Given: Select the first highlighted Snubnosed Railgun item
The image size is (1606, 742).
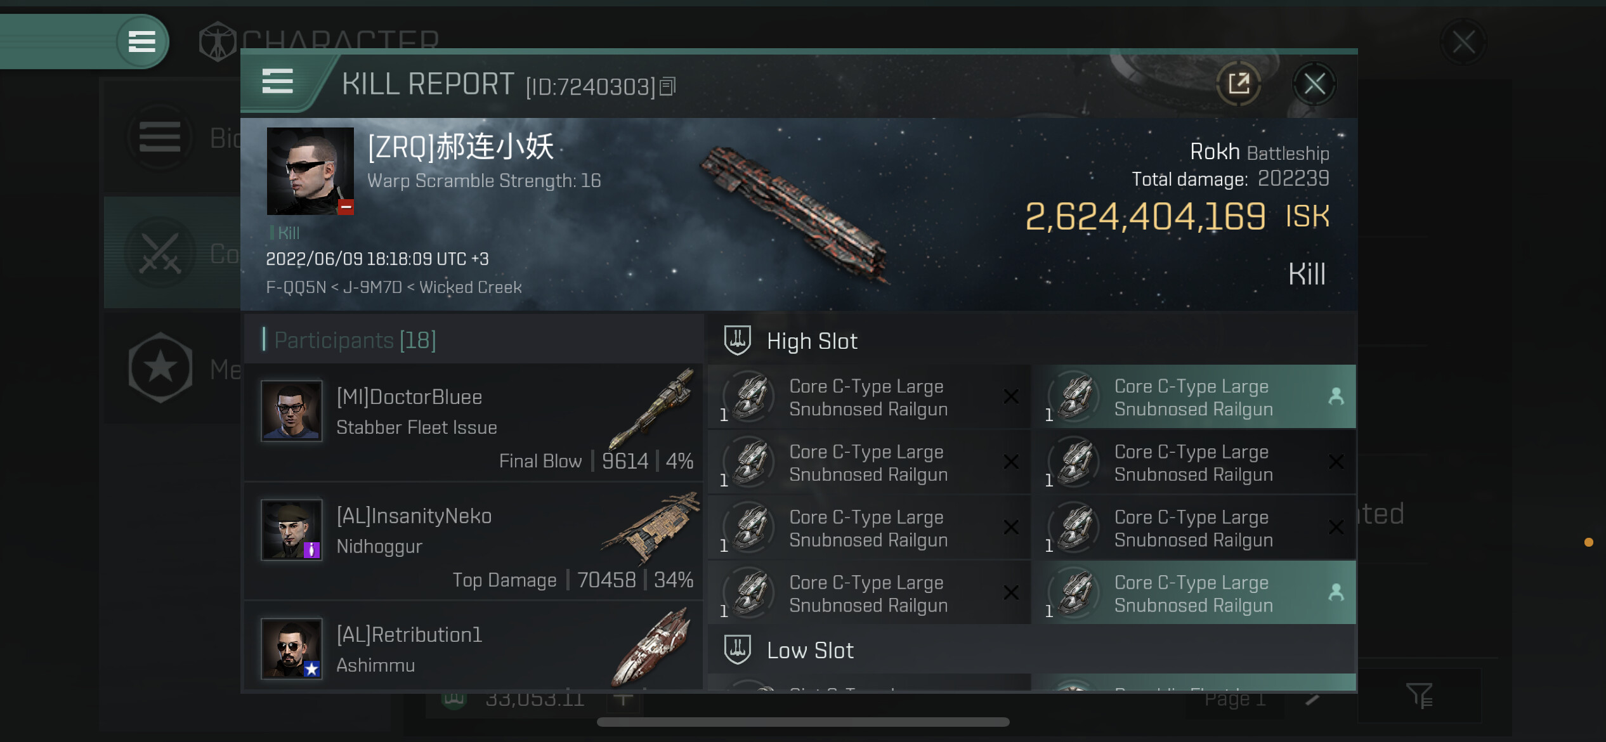Looking at the screenshot, I should 1194,398.
